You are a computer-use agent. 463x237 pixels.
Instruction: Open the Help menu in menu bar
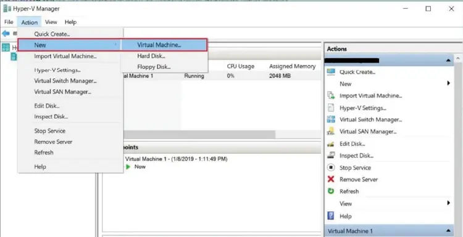tap(70, 22)
